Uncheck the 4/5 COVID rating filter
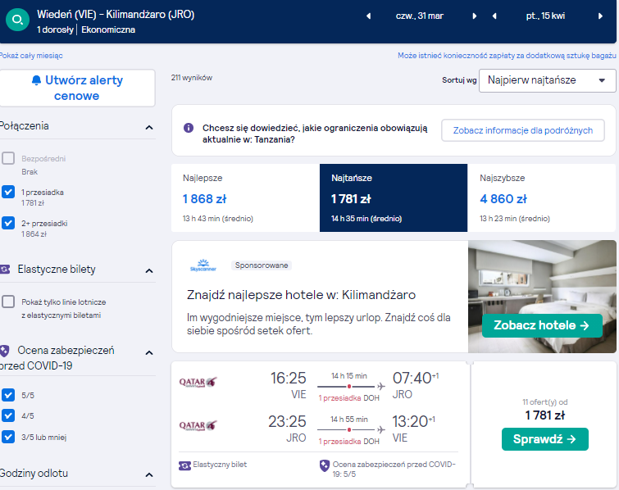 coord(8,415)
